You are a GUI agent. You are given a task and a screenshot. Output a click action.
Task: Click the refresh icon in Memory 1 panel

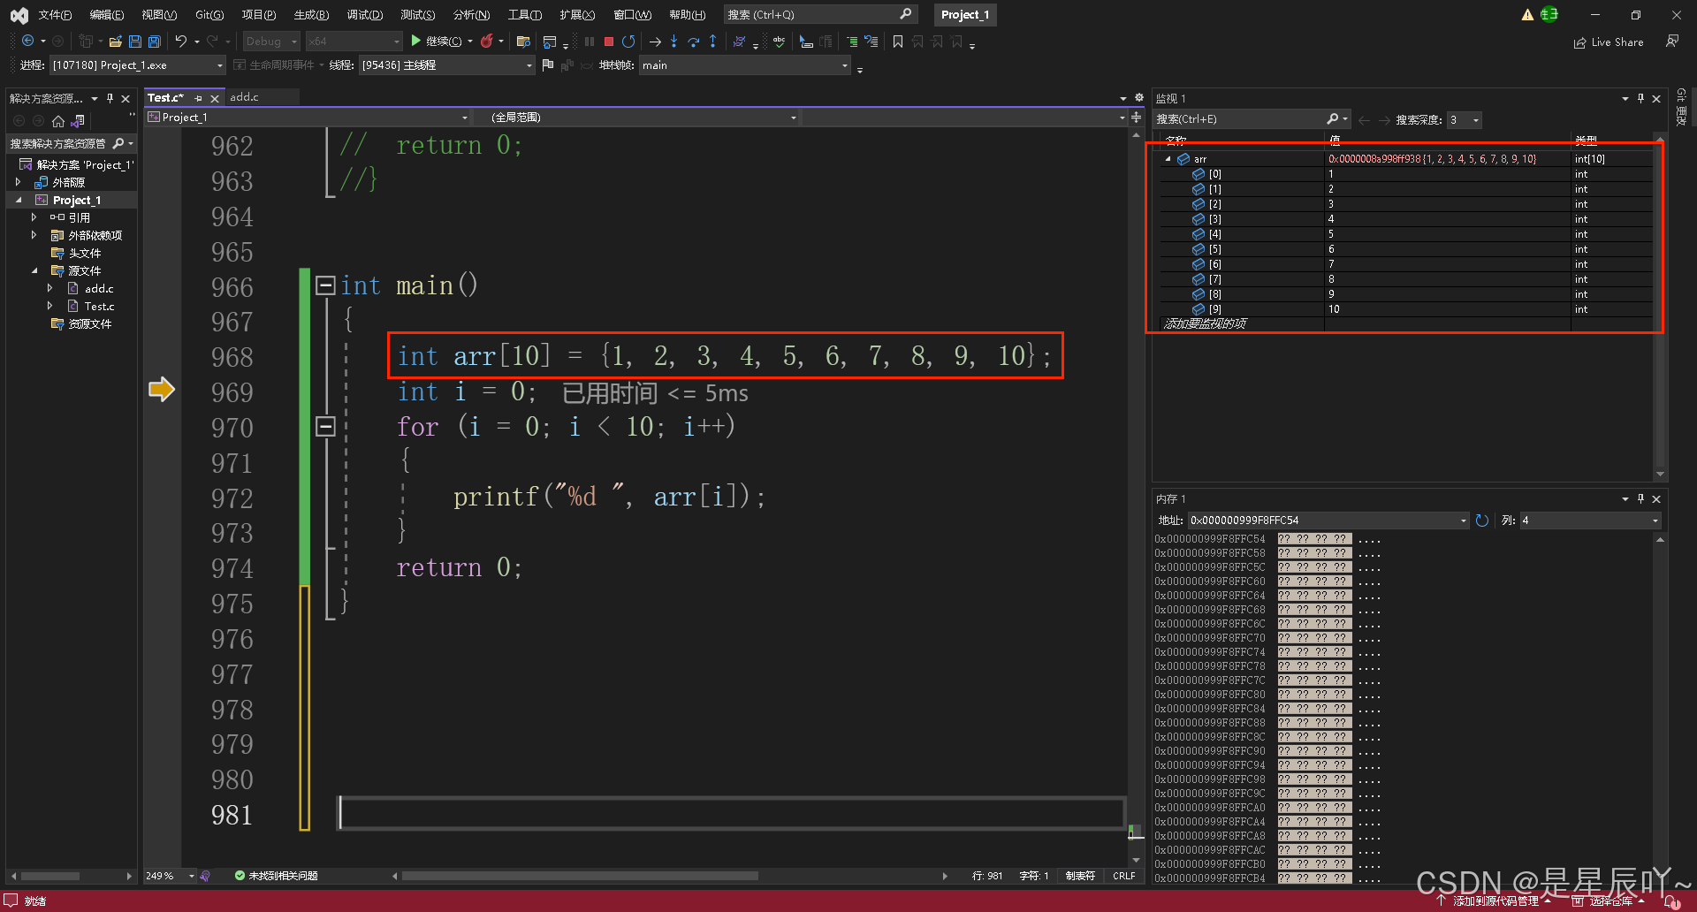[x=1482, y=521]
